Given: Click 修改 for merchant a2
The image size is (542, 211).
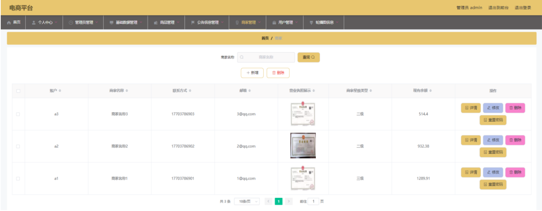Looking at the screenshot, I should (493, 140).
